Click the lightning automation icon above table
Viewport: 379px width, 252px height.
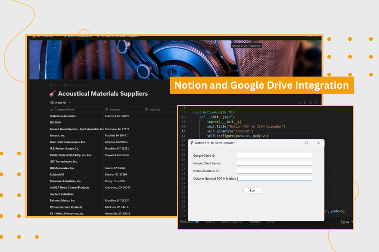[x=311, y=102]
